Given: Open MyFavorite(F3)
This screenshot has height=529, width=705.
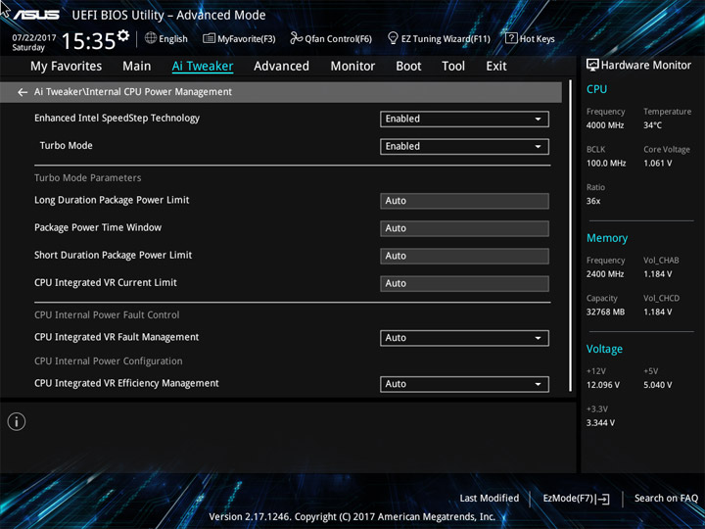Looking at the screenshot, I should coord(239,38).
